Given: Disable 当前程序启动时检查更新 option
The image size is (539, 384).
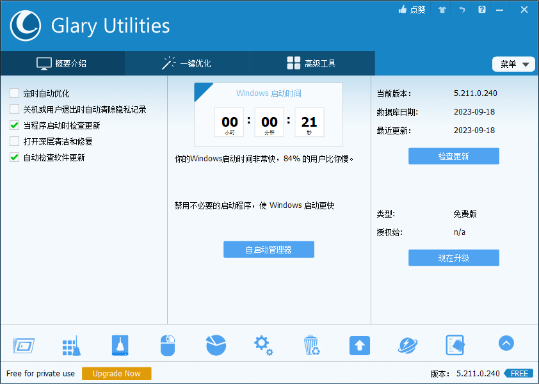Looking at the screenshot, I should [x=14, y=126].
